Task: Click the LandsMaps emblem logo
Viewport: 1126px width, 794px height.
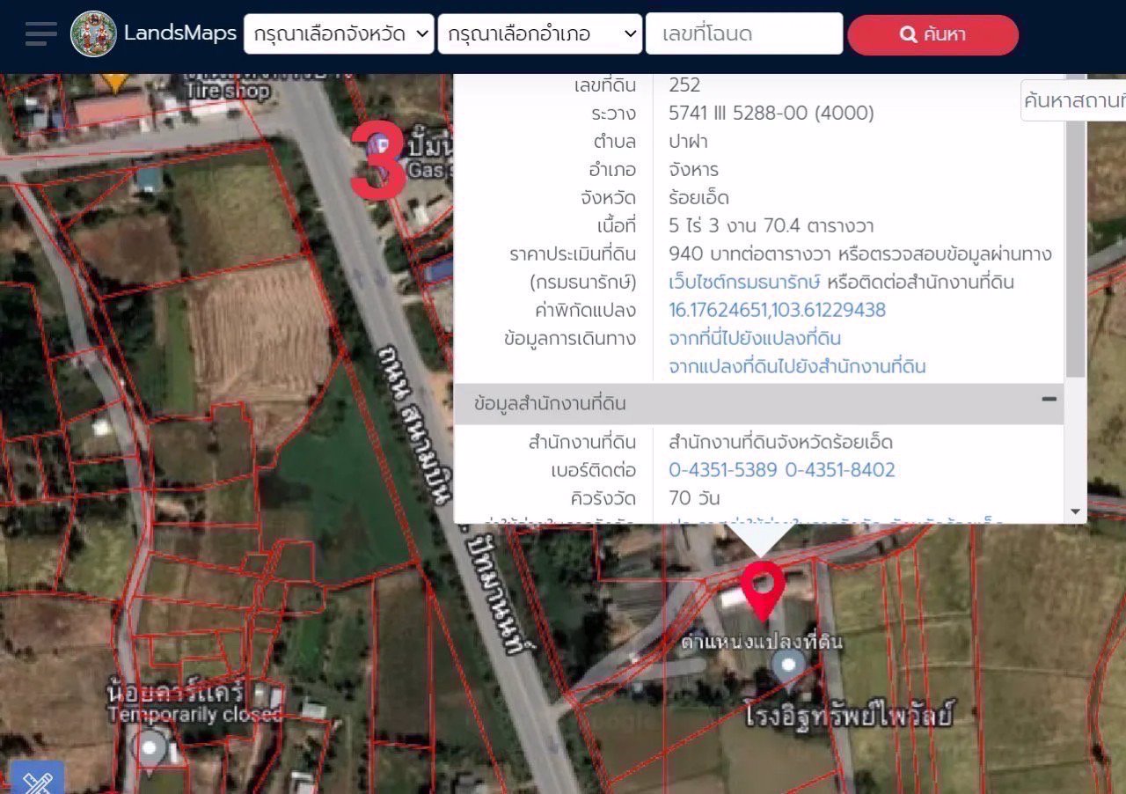Action: pos(93,34)
